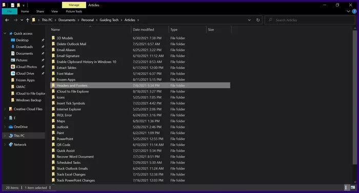Click folder icon of 3D Models

click(53, 38)
